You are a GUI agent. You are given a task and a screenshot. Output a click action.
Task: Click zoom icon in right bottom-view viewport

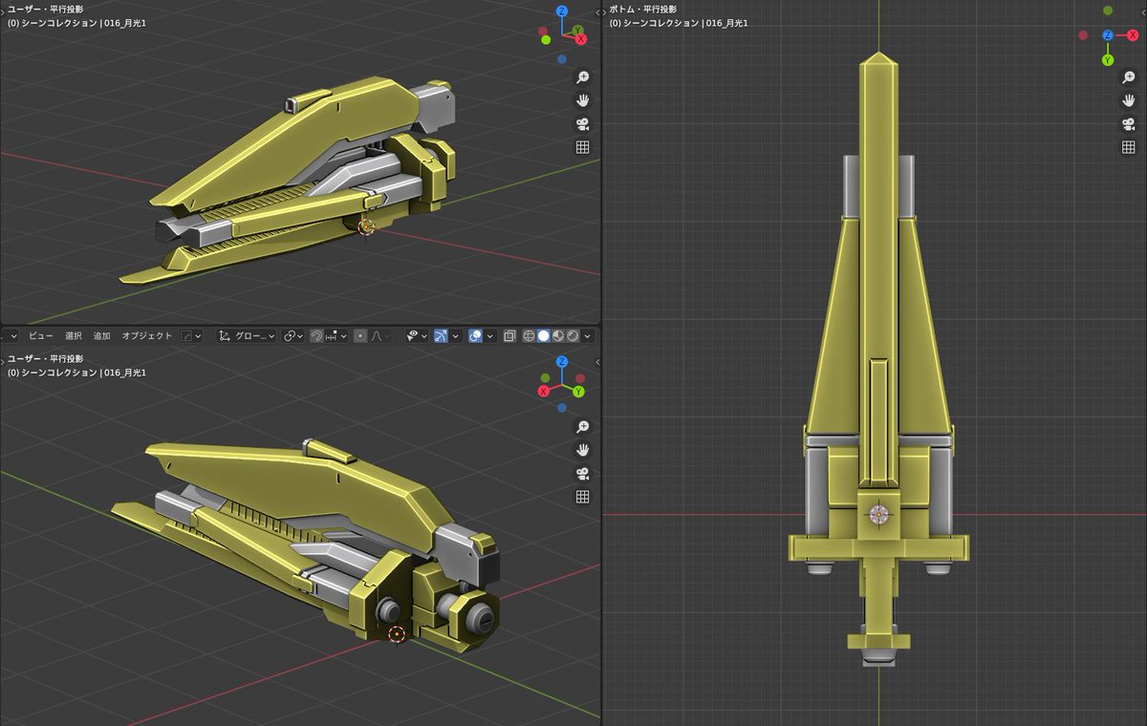tap(1128, 77)
